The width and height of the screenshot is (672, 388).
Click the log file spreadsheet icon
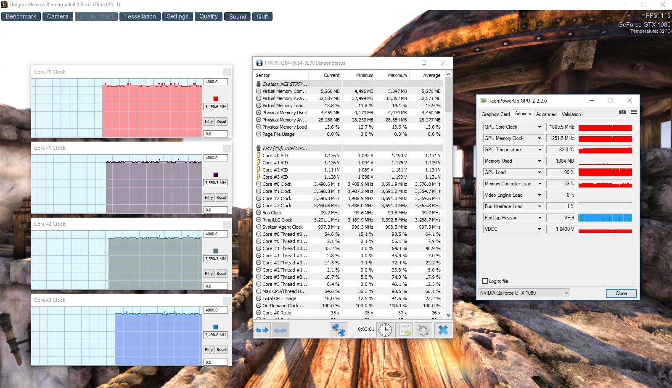coord(405,330)
